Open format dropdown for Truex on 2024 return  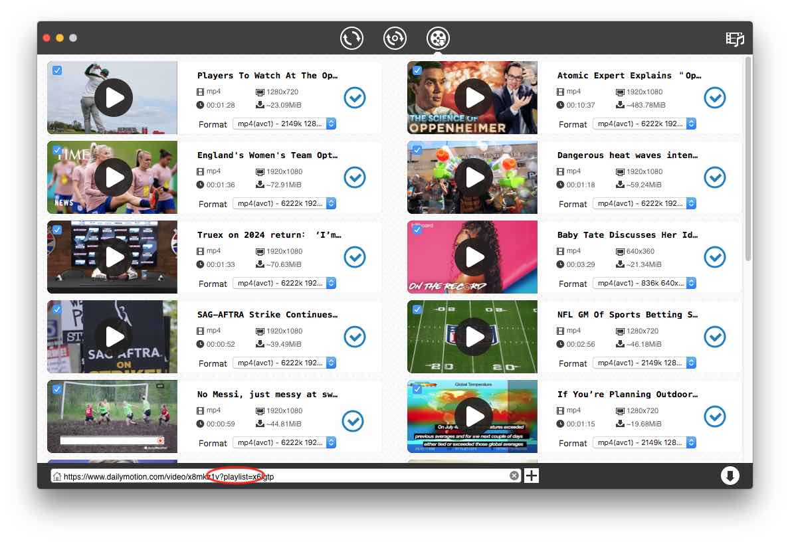(x=284, y=283)
